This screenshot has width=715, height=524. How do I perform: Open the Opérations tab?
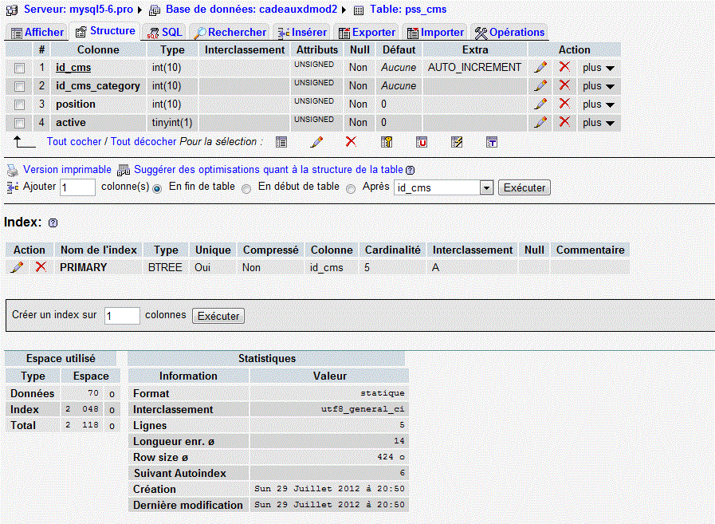point(509,33)
